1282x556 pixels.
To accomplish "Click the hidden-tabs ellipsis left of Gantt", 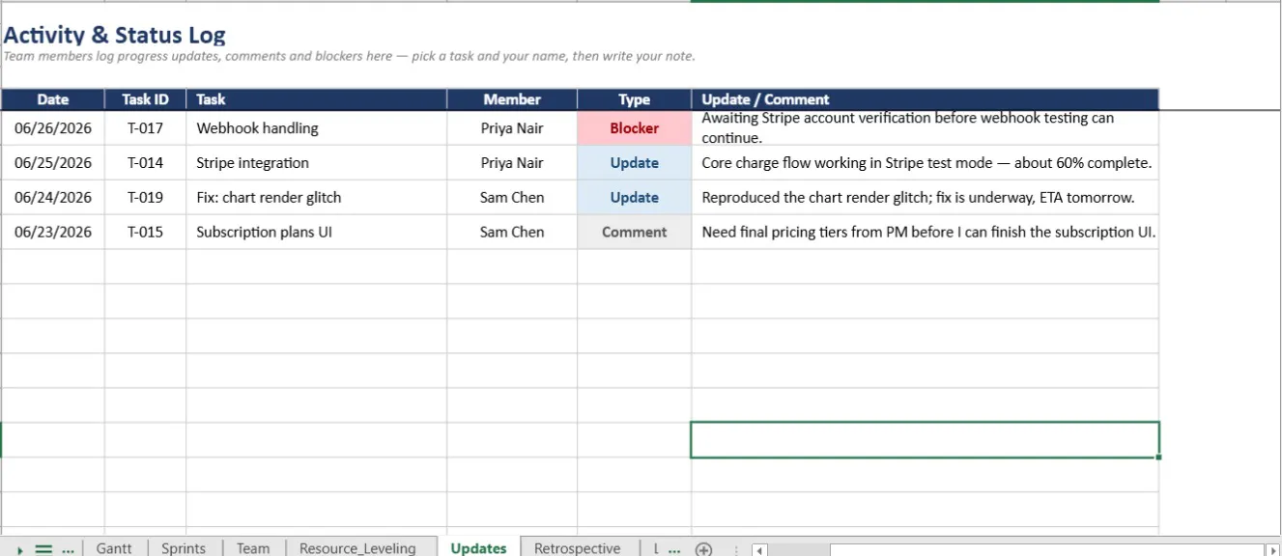I will [x=68, y=549].
